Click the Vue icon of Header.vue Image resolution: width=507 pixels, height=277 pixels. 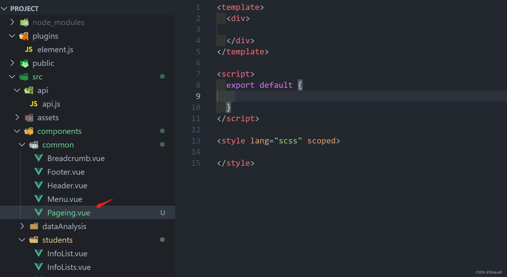pos(39,185)
